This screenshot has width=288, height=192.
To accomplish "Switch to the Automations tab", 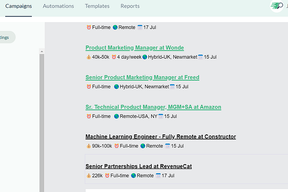I will pyautogui.click(x=59, y=6).
